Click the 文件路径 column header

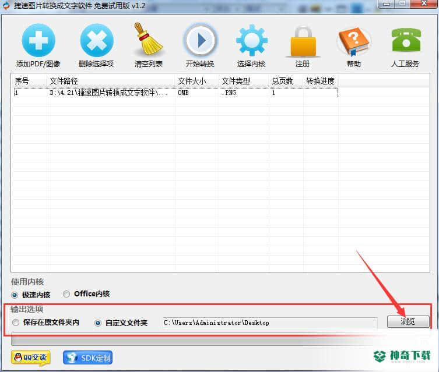pyautogui.click(x=111, y=81)
